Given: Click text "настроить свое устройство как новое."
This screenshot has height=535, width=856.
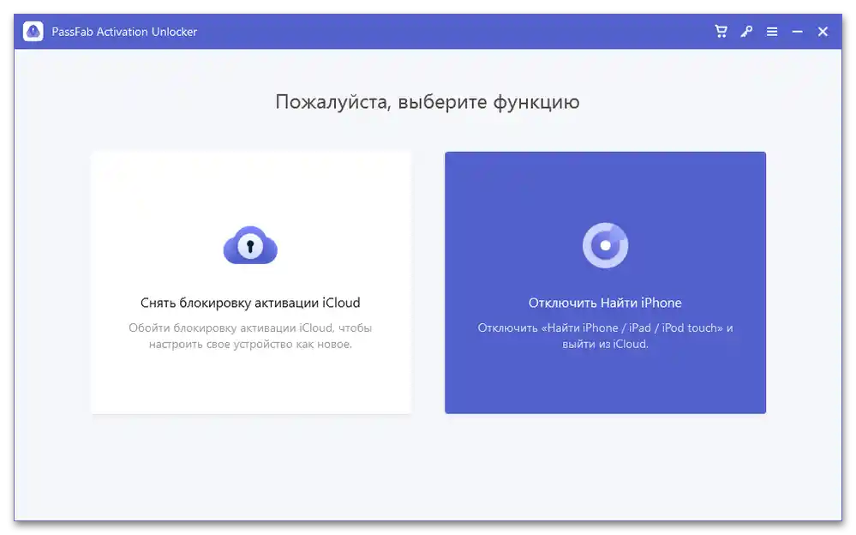Looking at the screenshot, I should point(250,345).
